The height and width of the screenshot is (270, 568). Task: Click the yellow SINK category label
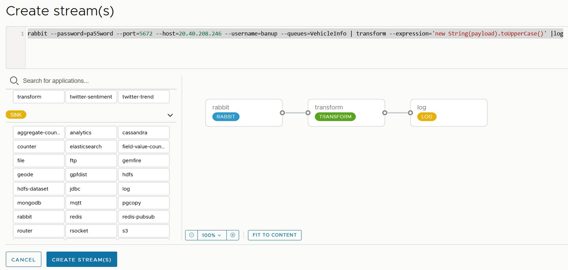[x=16, y=115]
